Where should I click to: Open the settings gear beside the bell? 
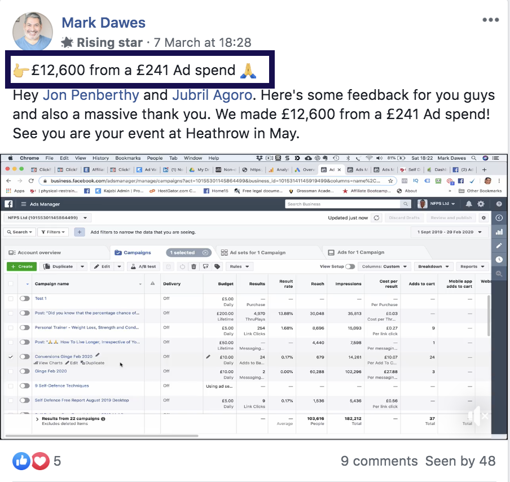[481, 204]
